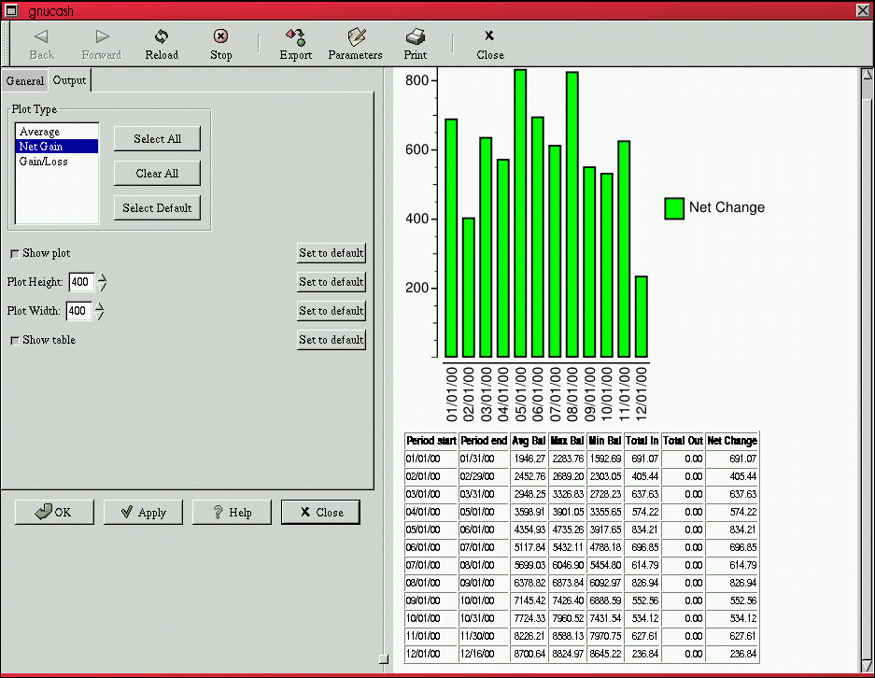Screen dimensions: 875x678
Task: Toggle the Show table checkbox
Action: [x=15, y=340]
